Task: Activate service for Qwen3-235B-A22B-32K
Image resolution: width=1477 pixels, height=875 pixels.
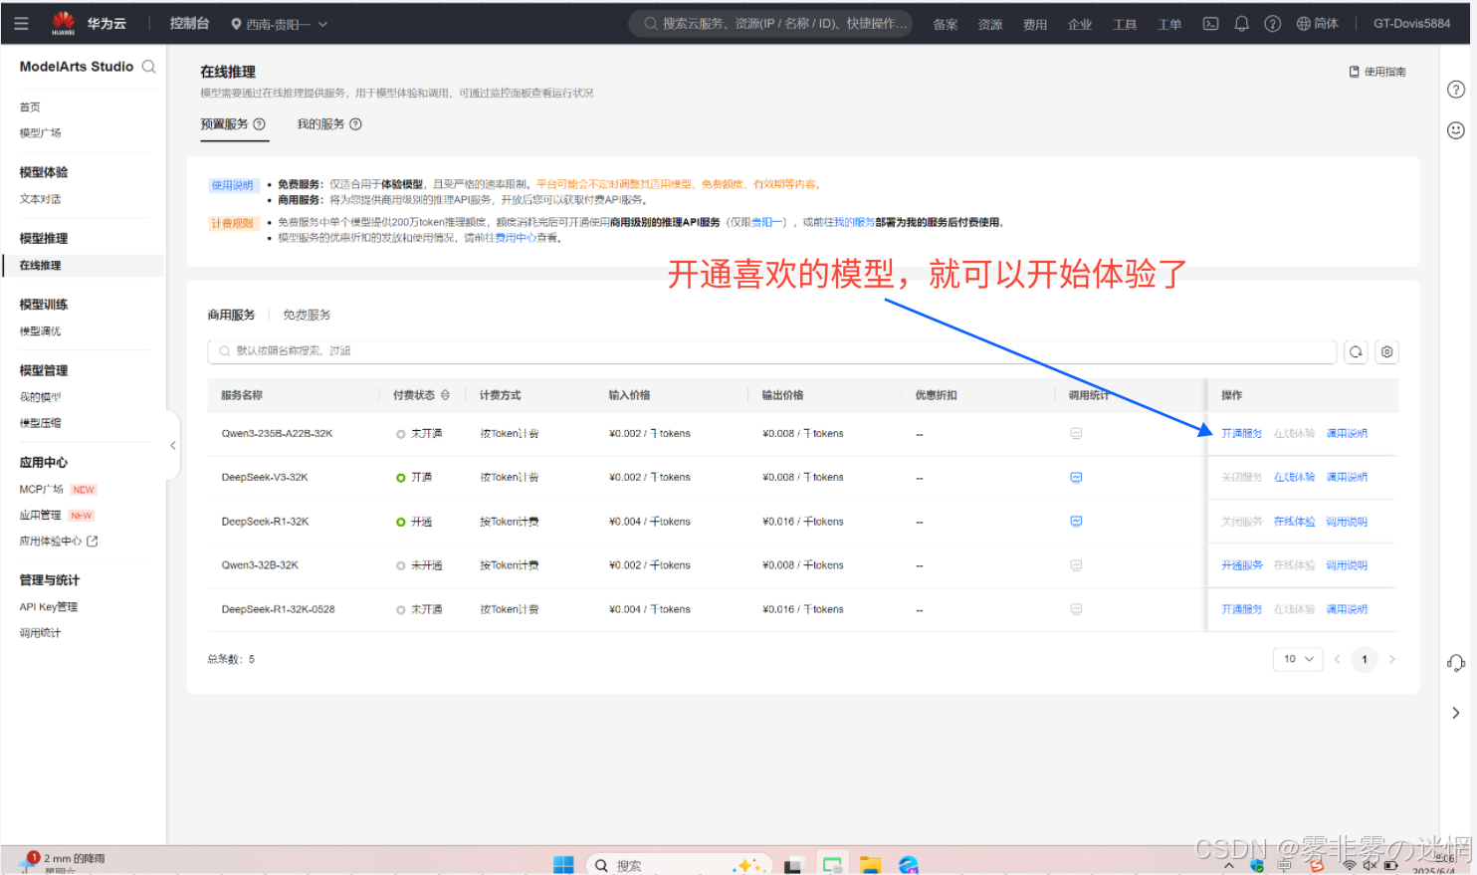Action: (x=1241, y=434)
